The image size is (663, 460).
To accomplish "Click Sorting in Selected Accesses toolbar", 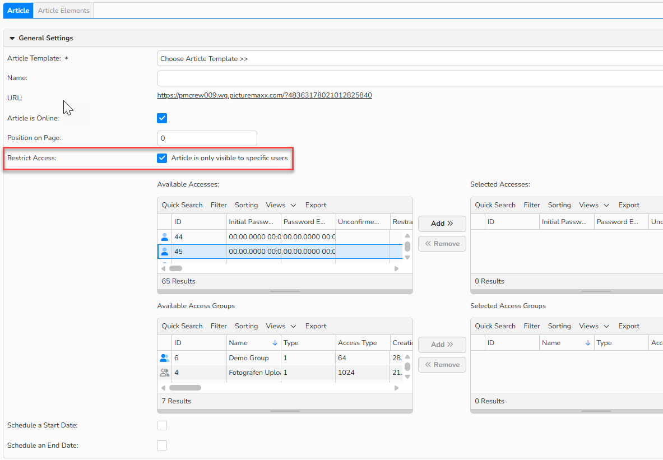I will coord(559,205).
